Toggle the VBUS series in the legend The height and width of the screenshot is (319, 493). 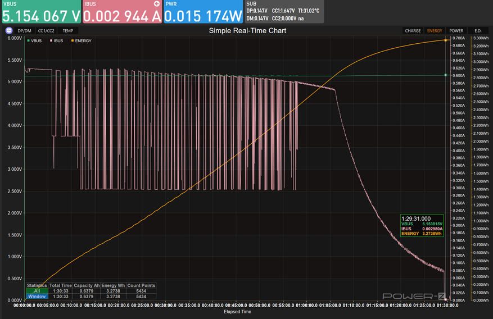(x=35, y=41)
